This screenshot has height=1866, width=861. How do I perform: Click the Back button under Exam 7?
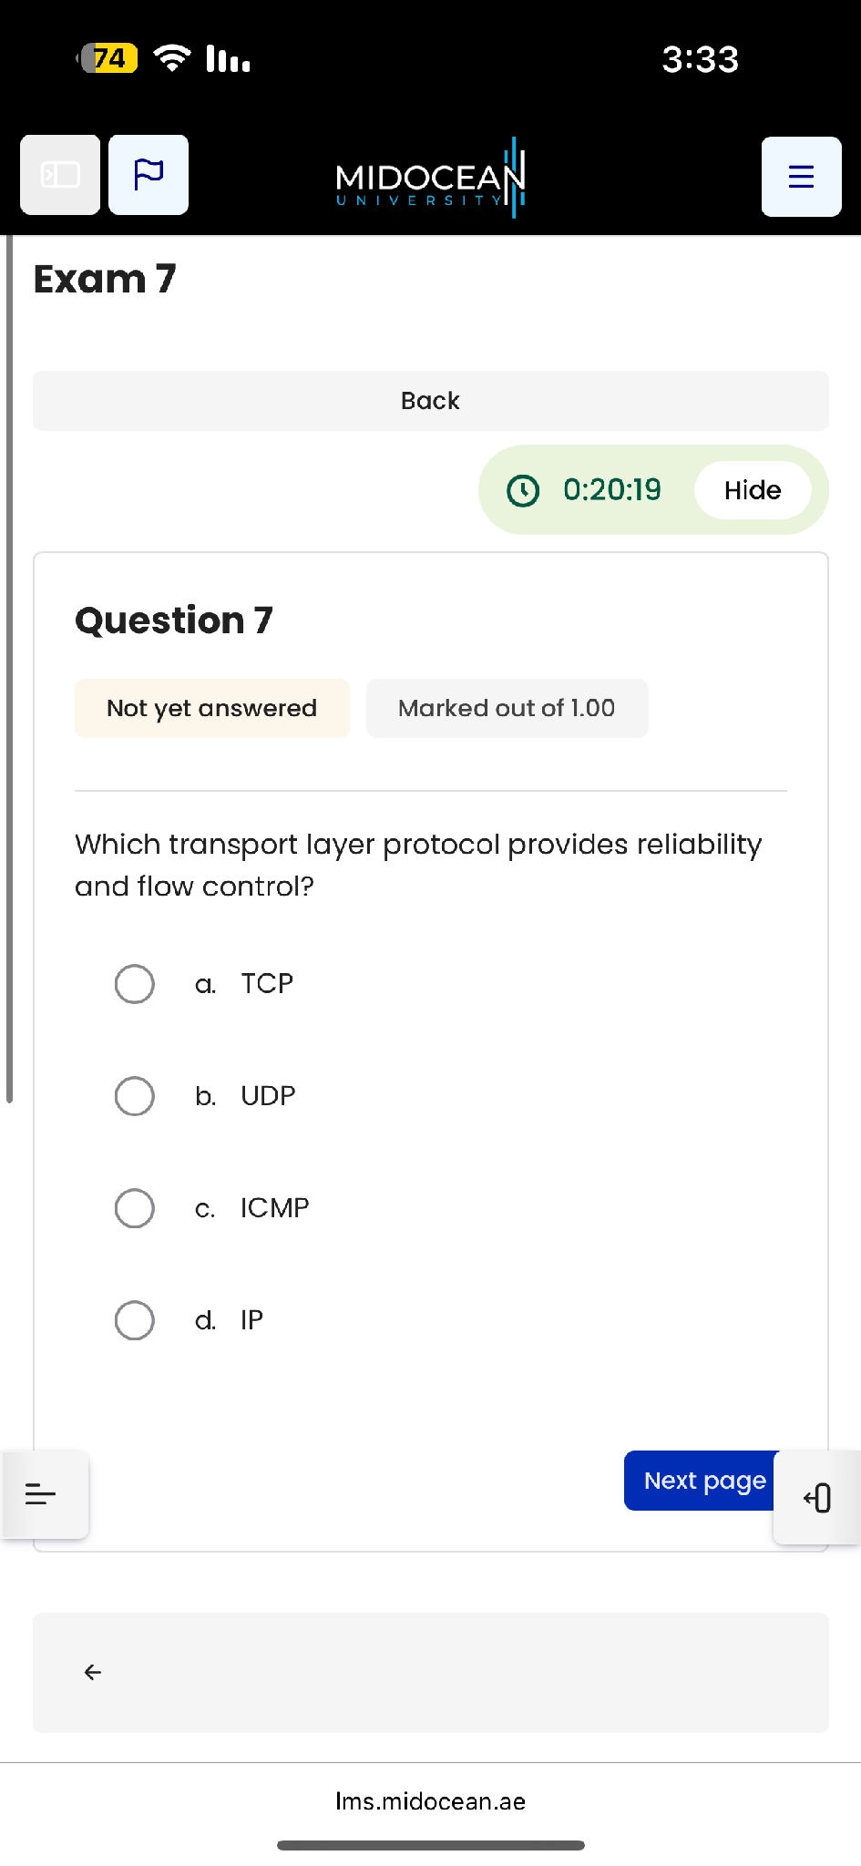click(x=430, y=401)
